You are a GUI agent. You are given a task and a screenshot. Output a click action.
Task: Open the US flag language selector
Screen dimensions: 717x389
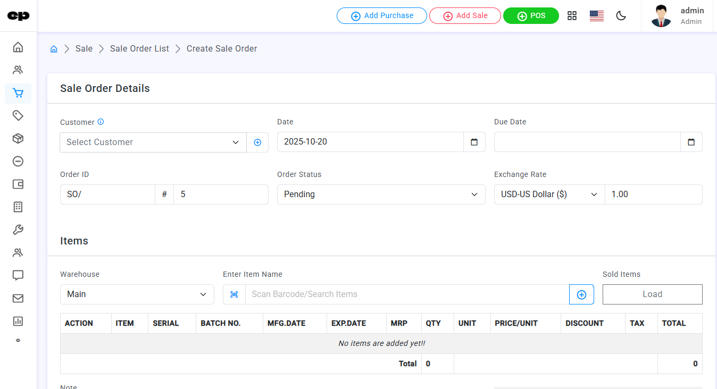(x=596, y=16)
